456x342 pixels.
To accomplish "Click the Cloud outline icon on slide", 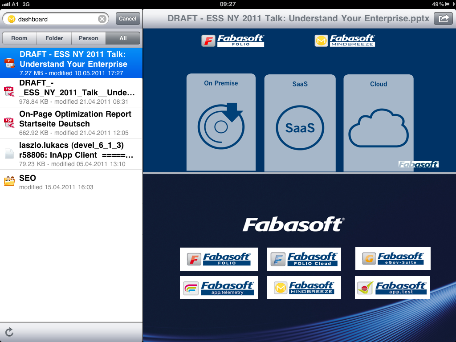I will click(x=379, y=128).
